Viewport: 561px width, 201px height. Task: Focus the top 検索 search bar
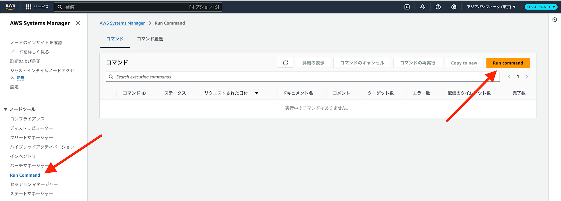coord(138,7)
